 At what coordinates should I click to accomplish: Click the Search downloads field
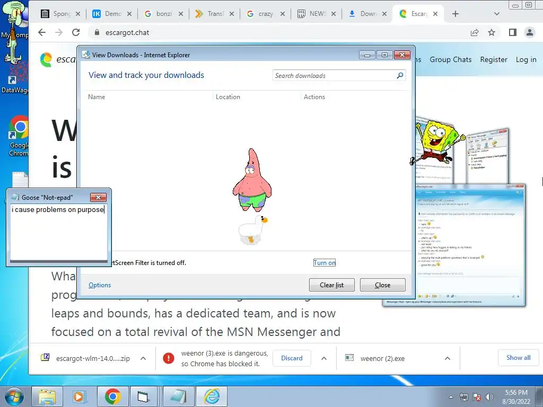(x=334, y=75)
